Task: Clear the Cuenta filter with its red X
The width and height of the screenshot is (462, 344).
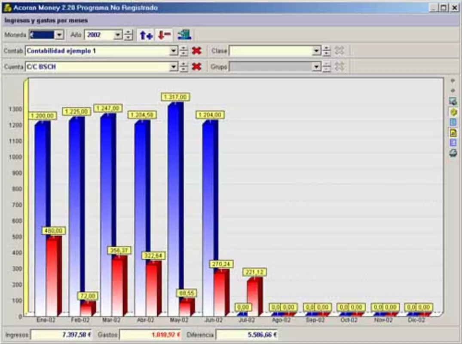Action: click(x=196, y=67)
